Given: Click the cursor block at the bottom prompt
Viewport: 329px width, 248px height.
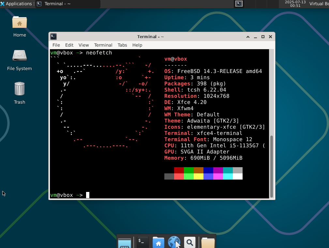Looking at the screenshot, I should [88, 195].
